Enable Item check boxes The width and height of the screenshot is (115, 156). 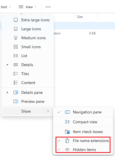[83, 132]
